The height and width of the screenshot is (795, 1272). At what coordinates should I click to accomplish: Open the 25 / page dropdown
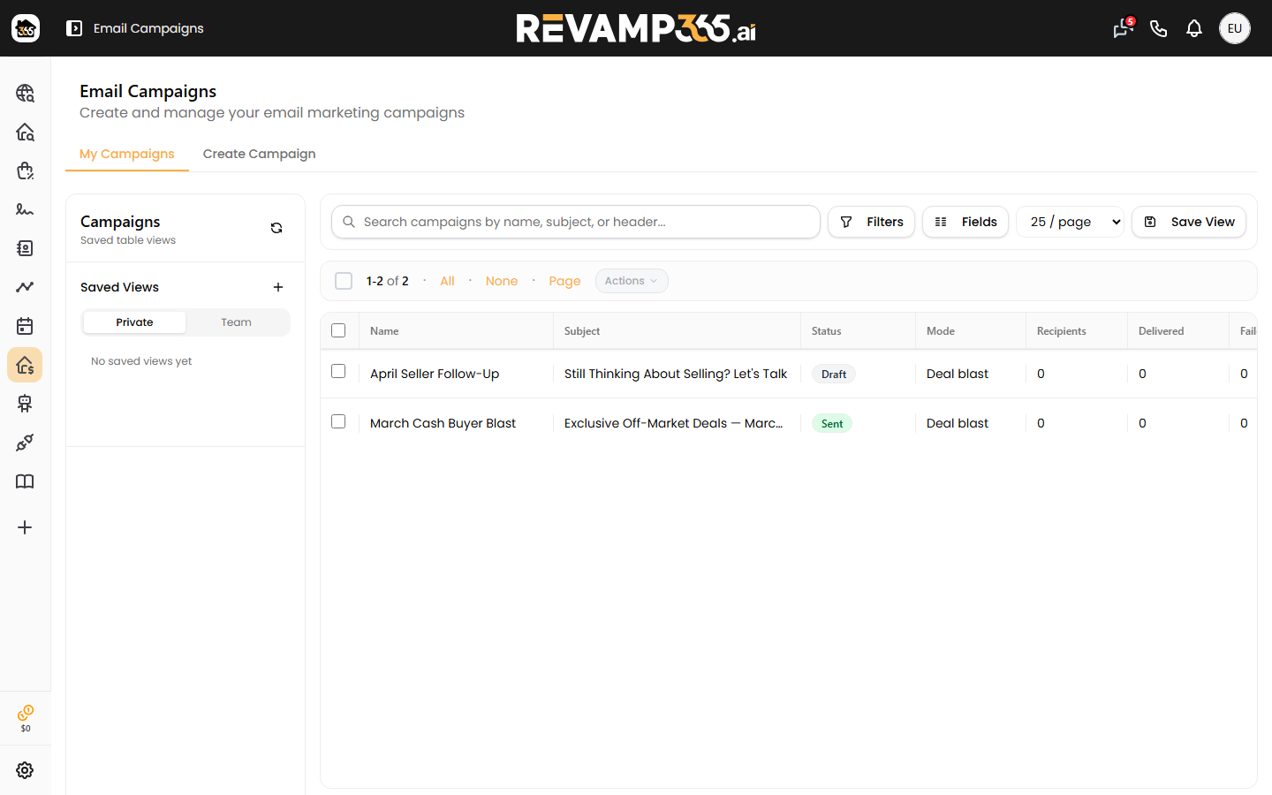[x=1070, y=222]
